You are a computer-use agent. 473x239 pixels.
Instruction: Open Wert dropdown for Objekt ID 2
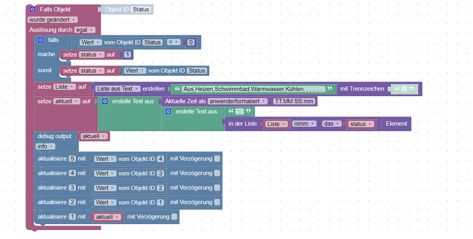pyautogui.click(x=106, y=188)
